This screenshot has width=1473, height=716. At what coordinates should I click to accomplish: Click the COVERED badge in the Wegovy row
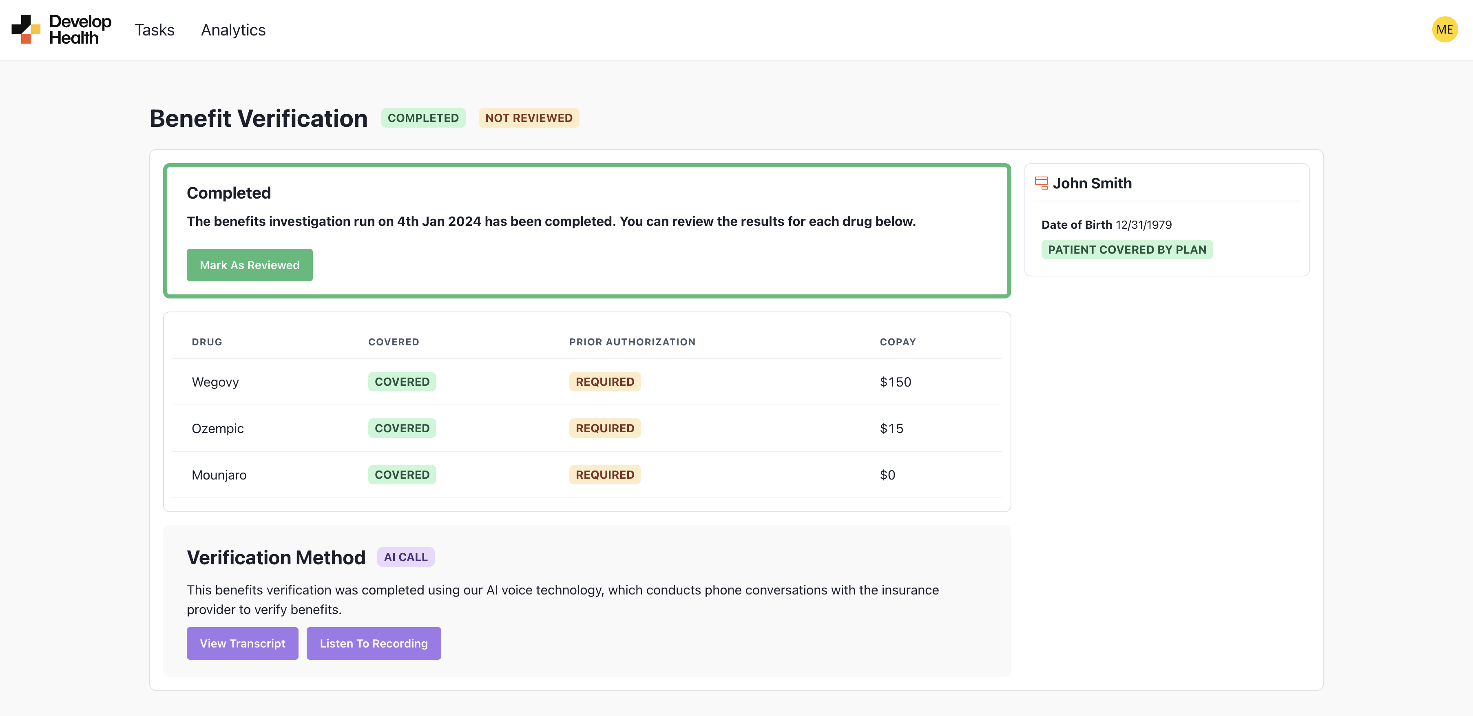coord(402,382)
